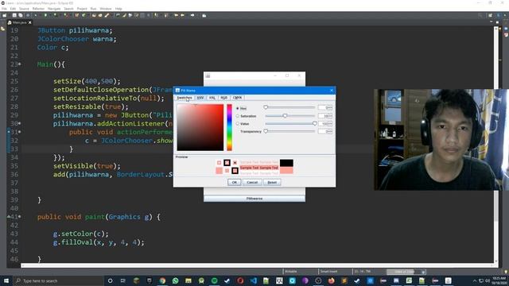Click the Value spinner field
The image size is (509, 286).
[x=325, y=124]
